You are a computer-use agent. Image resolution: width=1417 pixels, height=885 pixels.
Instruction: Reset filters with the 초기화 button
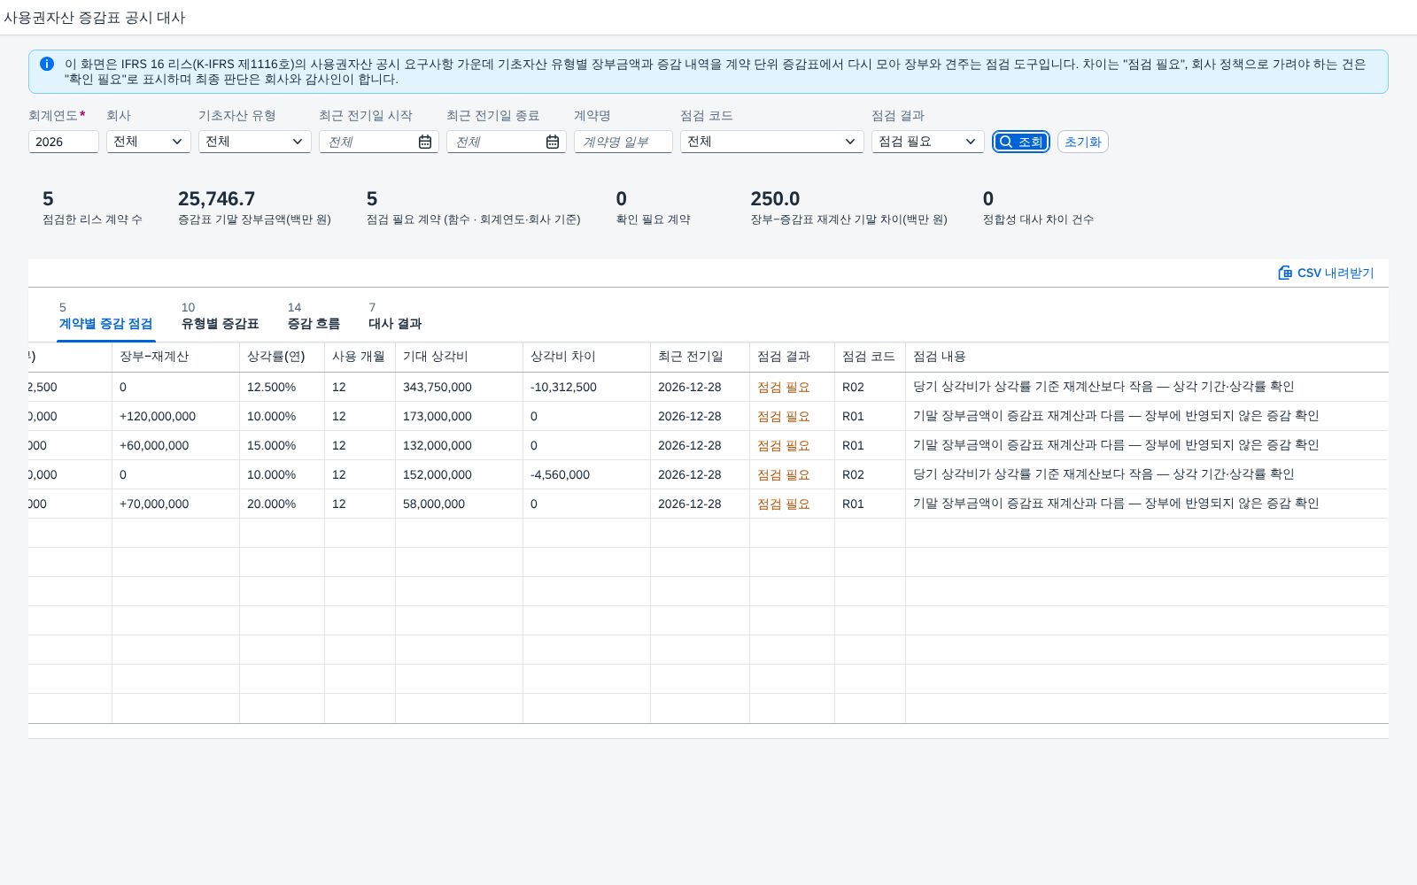tap(1082, 142)
